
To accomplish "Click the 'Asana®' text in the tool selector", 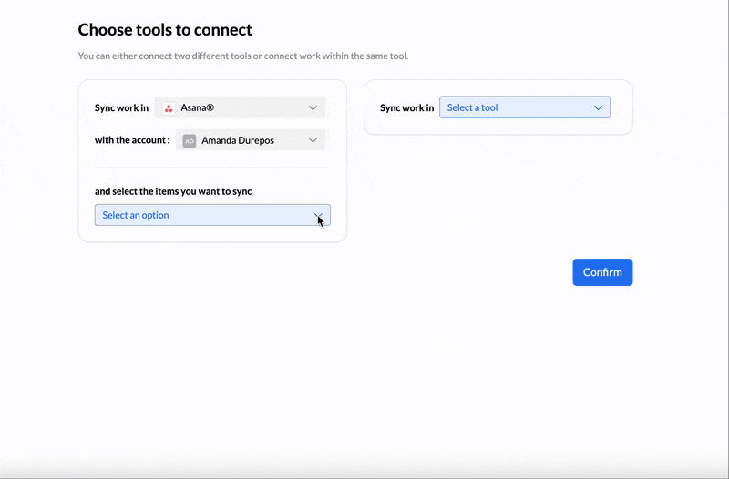I will point(198,108).
